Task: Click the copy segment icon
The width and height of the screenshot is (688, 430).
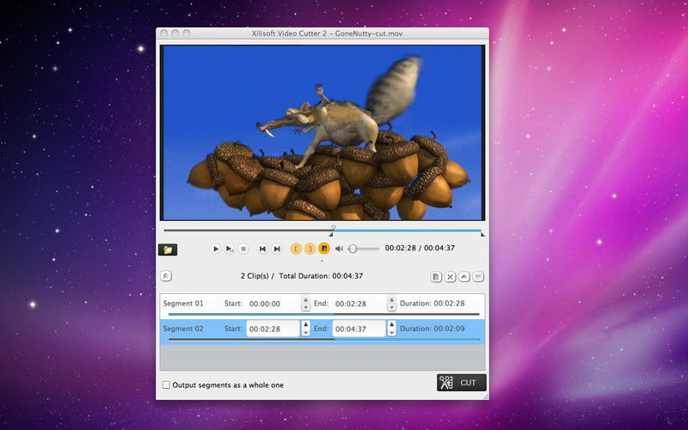Action: pos(436,277)
